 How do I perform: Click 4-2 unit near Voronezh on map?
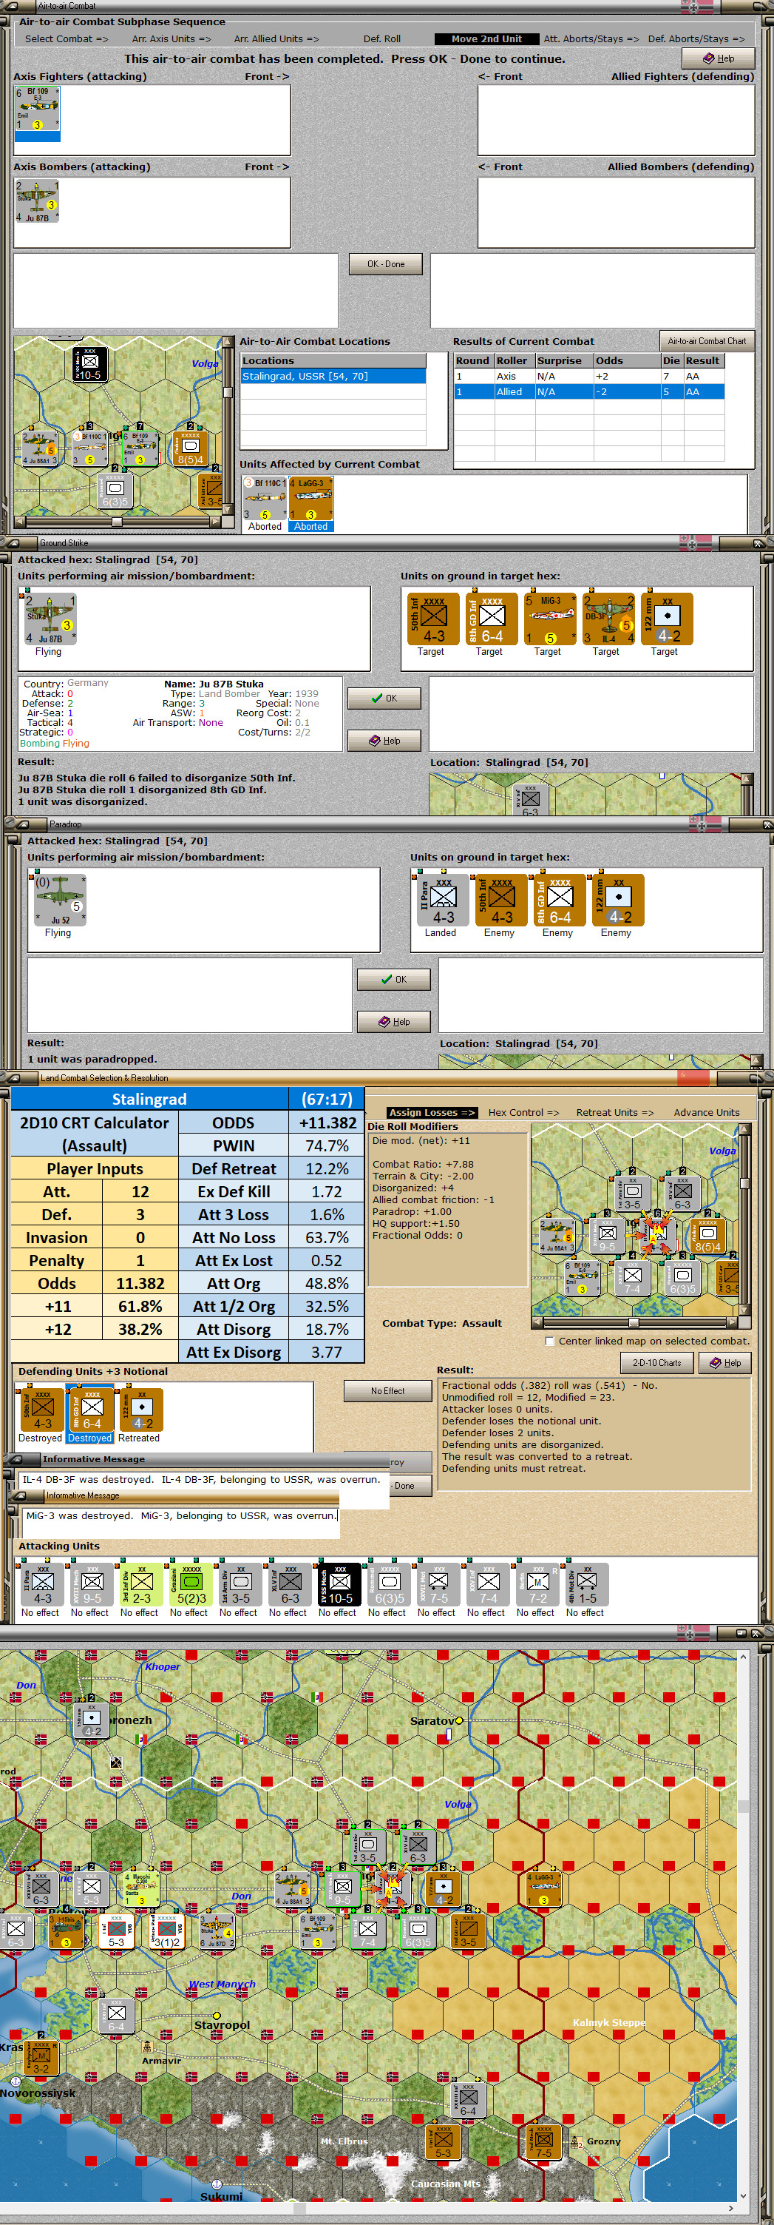pyautogui.click(x=92, y=1720)
